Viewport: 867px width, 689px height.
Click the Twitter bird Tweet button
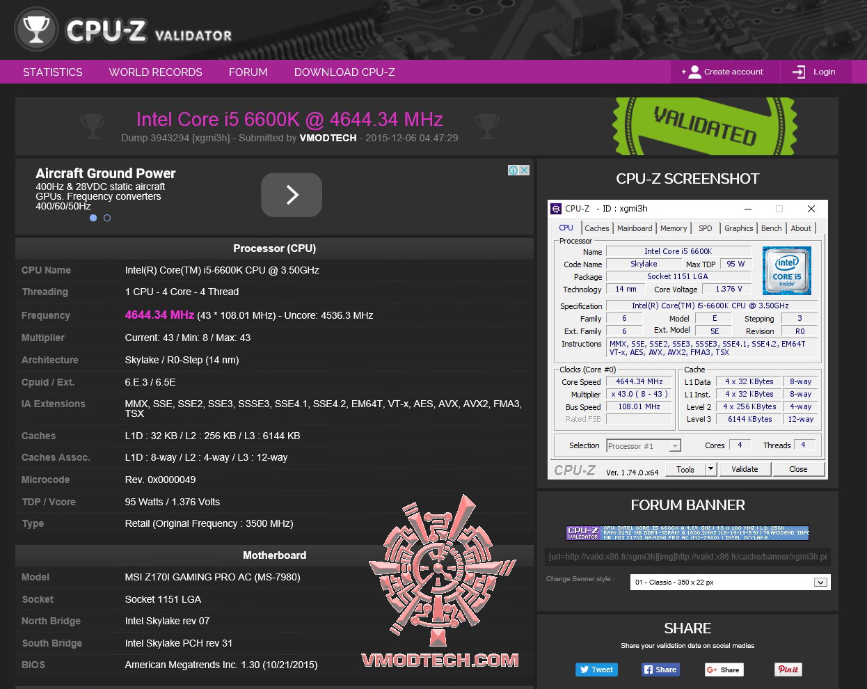596,670
